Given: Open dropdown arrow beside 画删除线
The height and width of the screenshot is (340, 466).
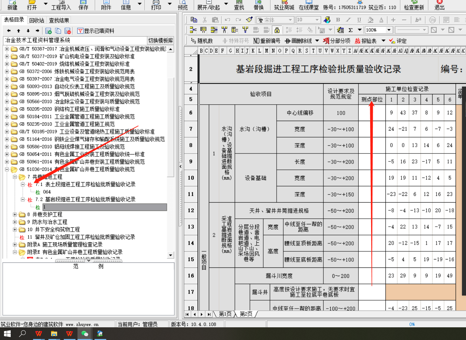Looking at the screenshot, I should 317,41.
